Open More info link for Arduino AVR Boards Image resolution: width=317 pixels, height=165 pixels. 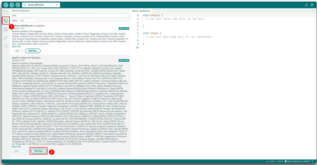pyautogui.click(x=16, y=46)
